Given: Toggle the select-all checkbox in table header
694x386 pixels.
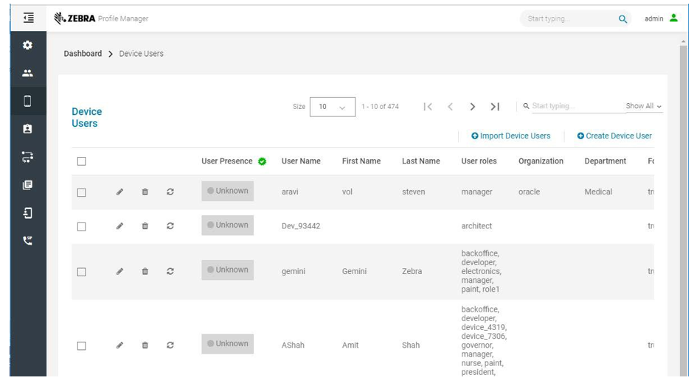Looking at the screenshot, I should click(x=82, y=161).
